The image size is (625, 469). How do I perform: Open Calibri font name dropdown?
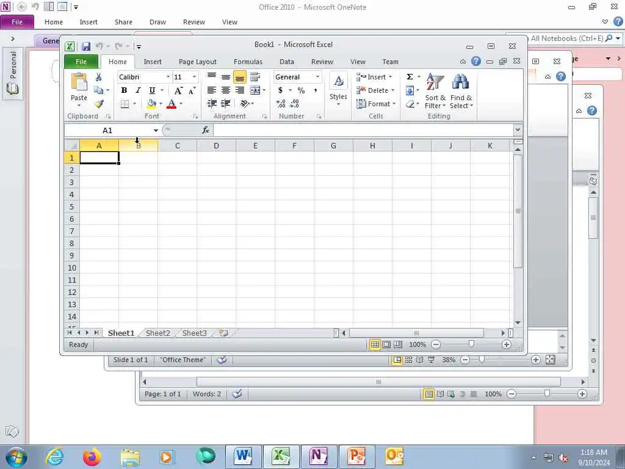click(168, 77)
